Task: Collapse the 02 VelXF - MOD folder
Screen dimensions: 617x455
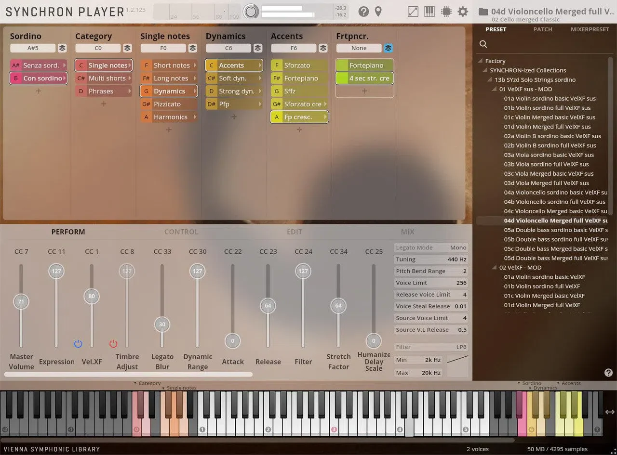Action: [495, 268]
